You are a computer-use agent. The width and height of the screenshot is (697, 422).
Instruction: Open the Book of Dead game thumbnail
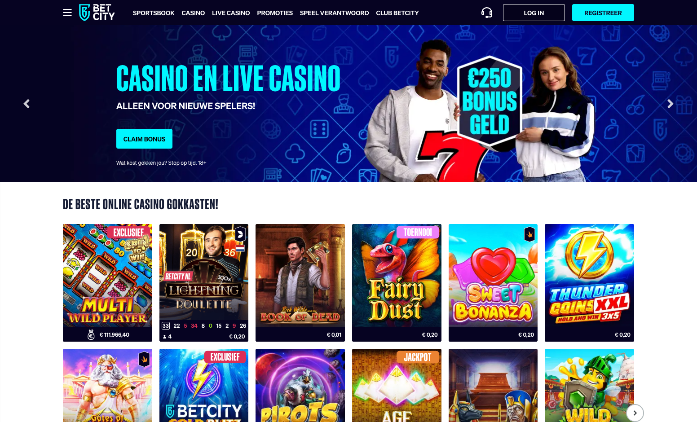tap(300, 282)
